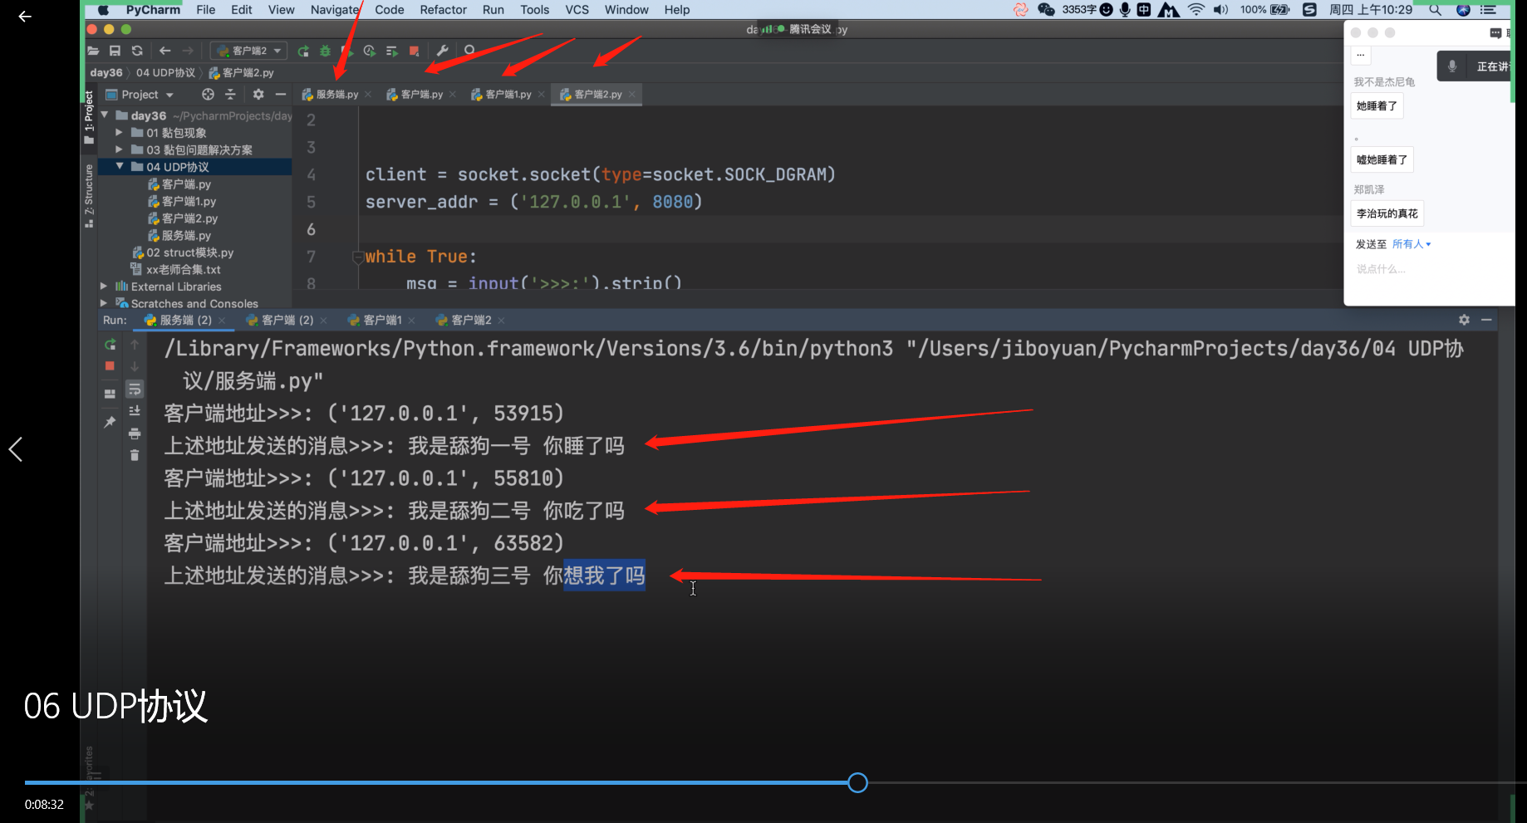Click scroll-to-end icon in Run panel

[x=135, y=411]
